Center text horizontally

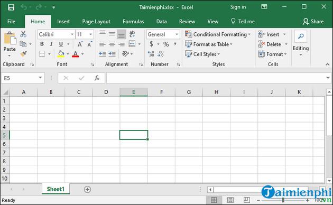112,44
